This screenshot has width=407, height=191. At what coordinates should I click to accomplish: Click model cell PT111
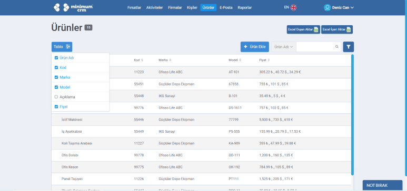(x=234, y=179)
